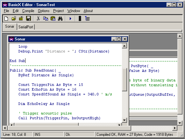Click the 'Ok' status bar field
This screenshot has height=139, width=185.
[79, 135]
